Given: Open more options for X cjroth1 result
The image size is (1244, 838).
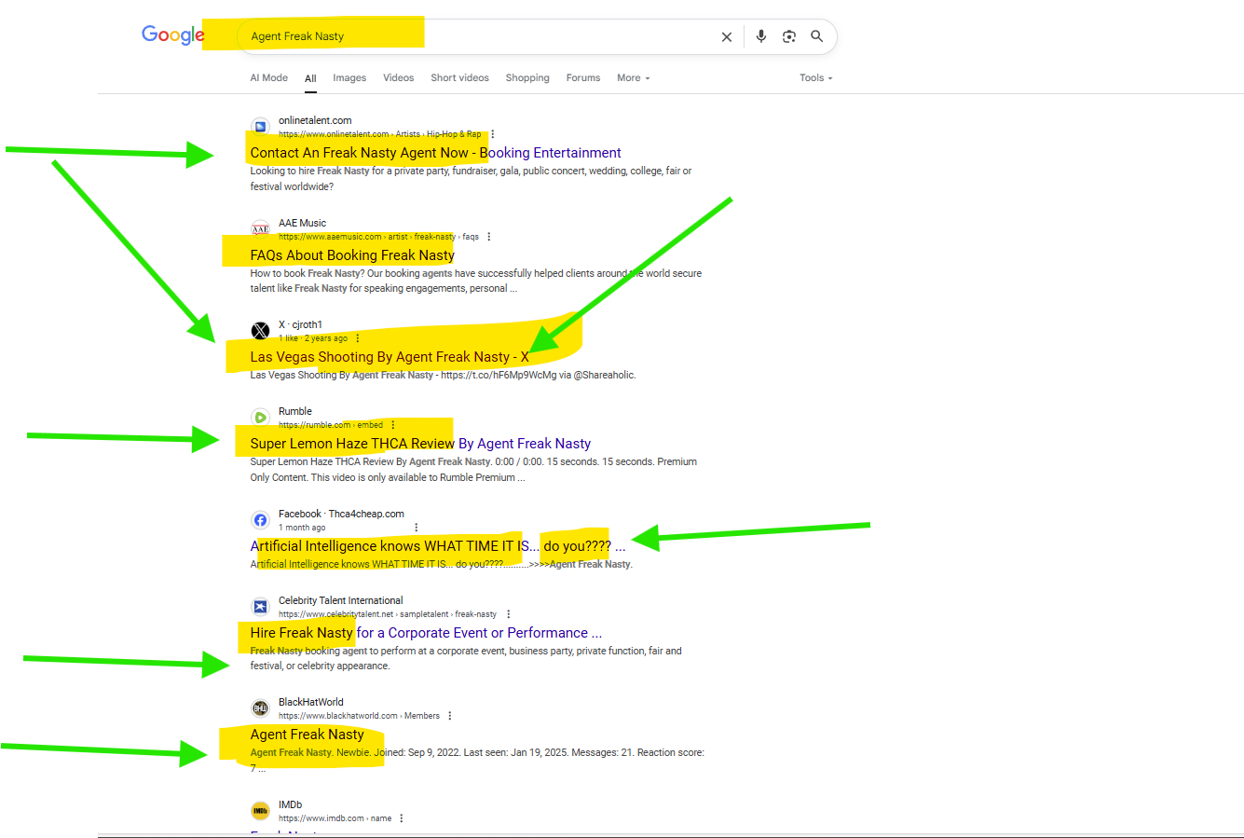Looking at the screenshot, I should tap(358, 338).
